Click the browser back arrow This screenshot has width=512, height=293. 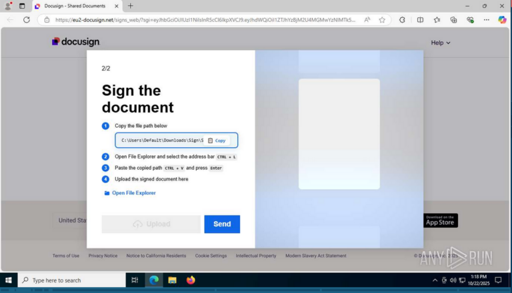tap(10, 20)
